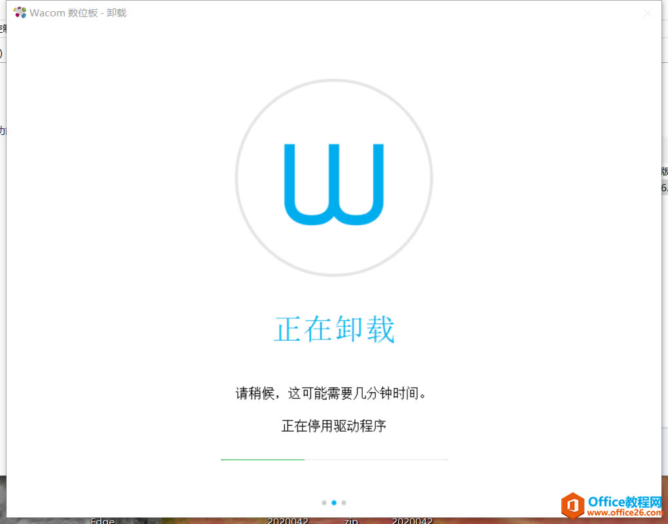Screen dimensions: 668x524
Task: Click the "正在停用驱动程序" status text
Action: click(334, 426)
